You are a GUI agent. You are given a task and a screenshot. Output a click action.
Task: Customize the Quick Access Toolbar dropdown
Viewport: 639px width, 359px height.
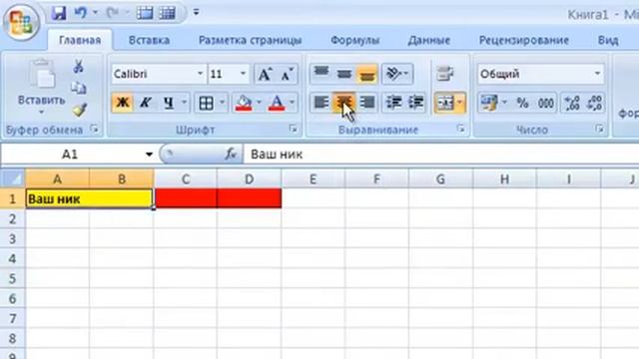click(x=196, y=12)
